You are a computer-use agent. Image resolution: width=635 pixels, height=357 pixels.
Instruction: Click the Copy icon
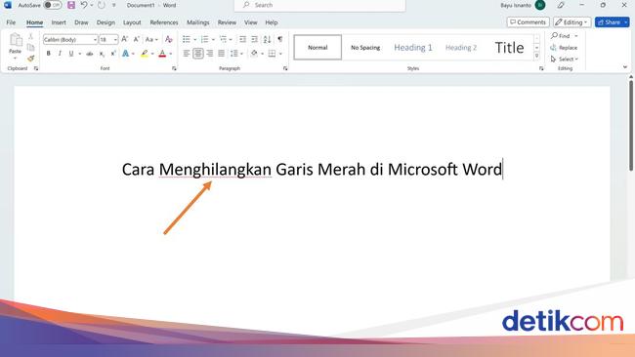tap(31, 47)
